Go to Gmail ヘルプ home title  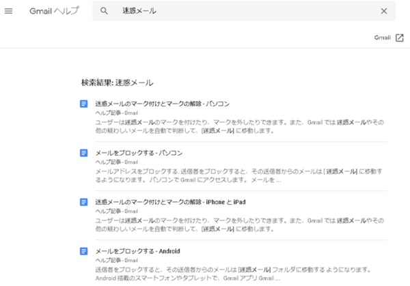54,11
